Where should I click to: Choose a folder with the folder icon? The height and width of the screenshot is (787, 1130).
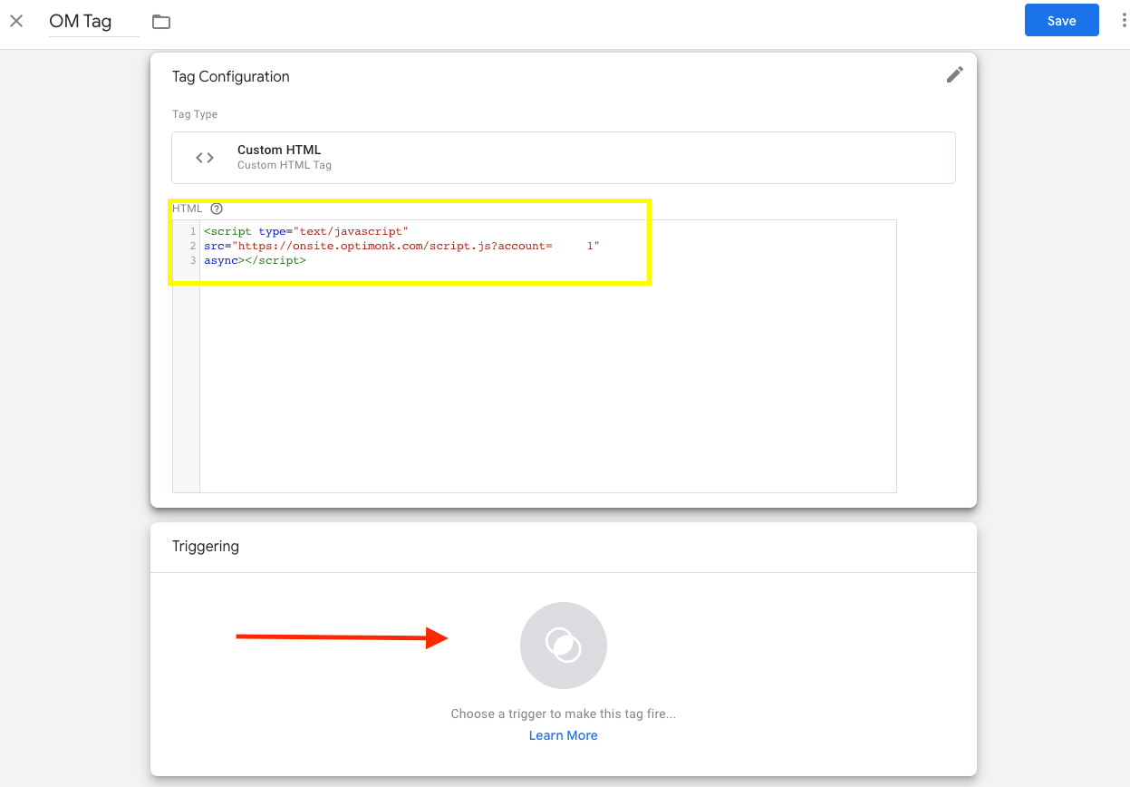coord(161,22)
